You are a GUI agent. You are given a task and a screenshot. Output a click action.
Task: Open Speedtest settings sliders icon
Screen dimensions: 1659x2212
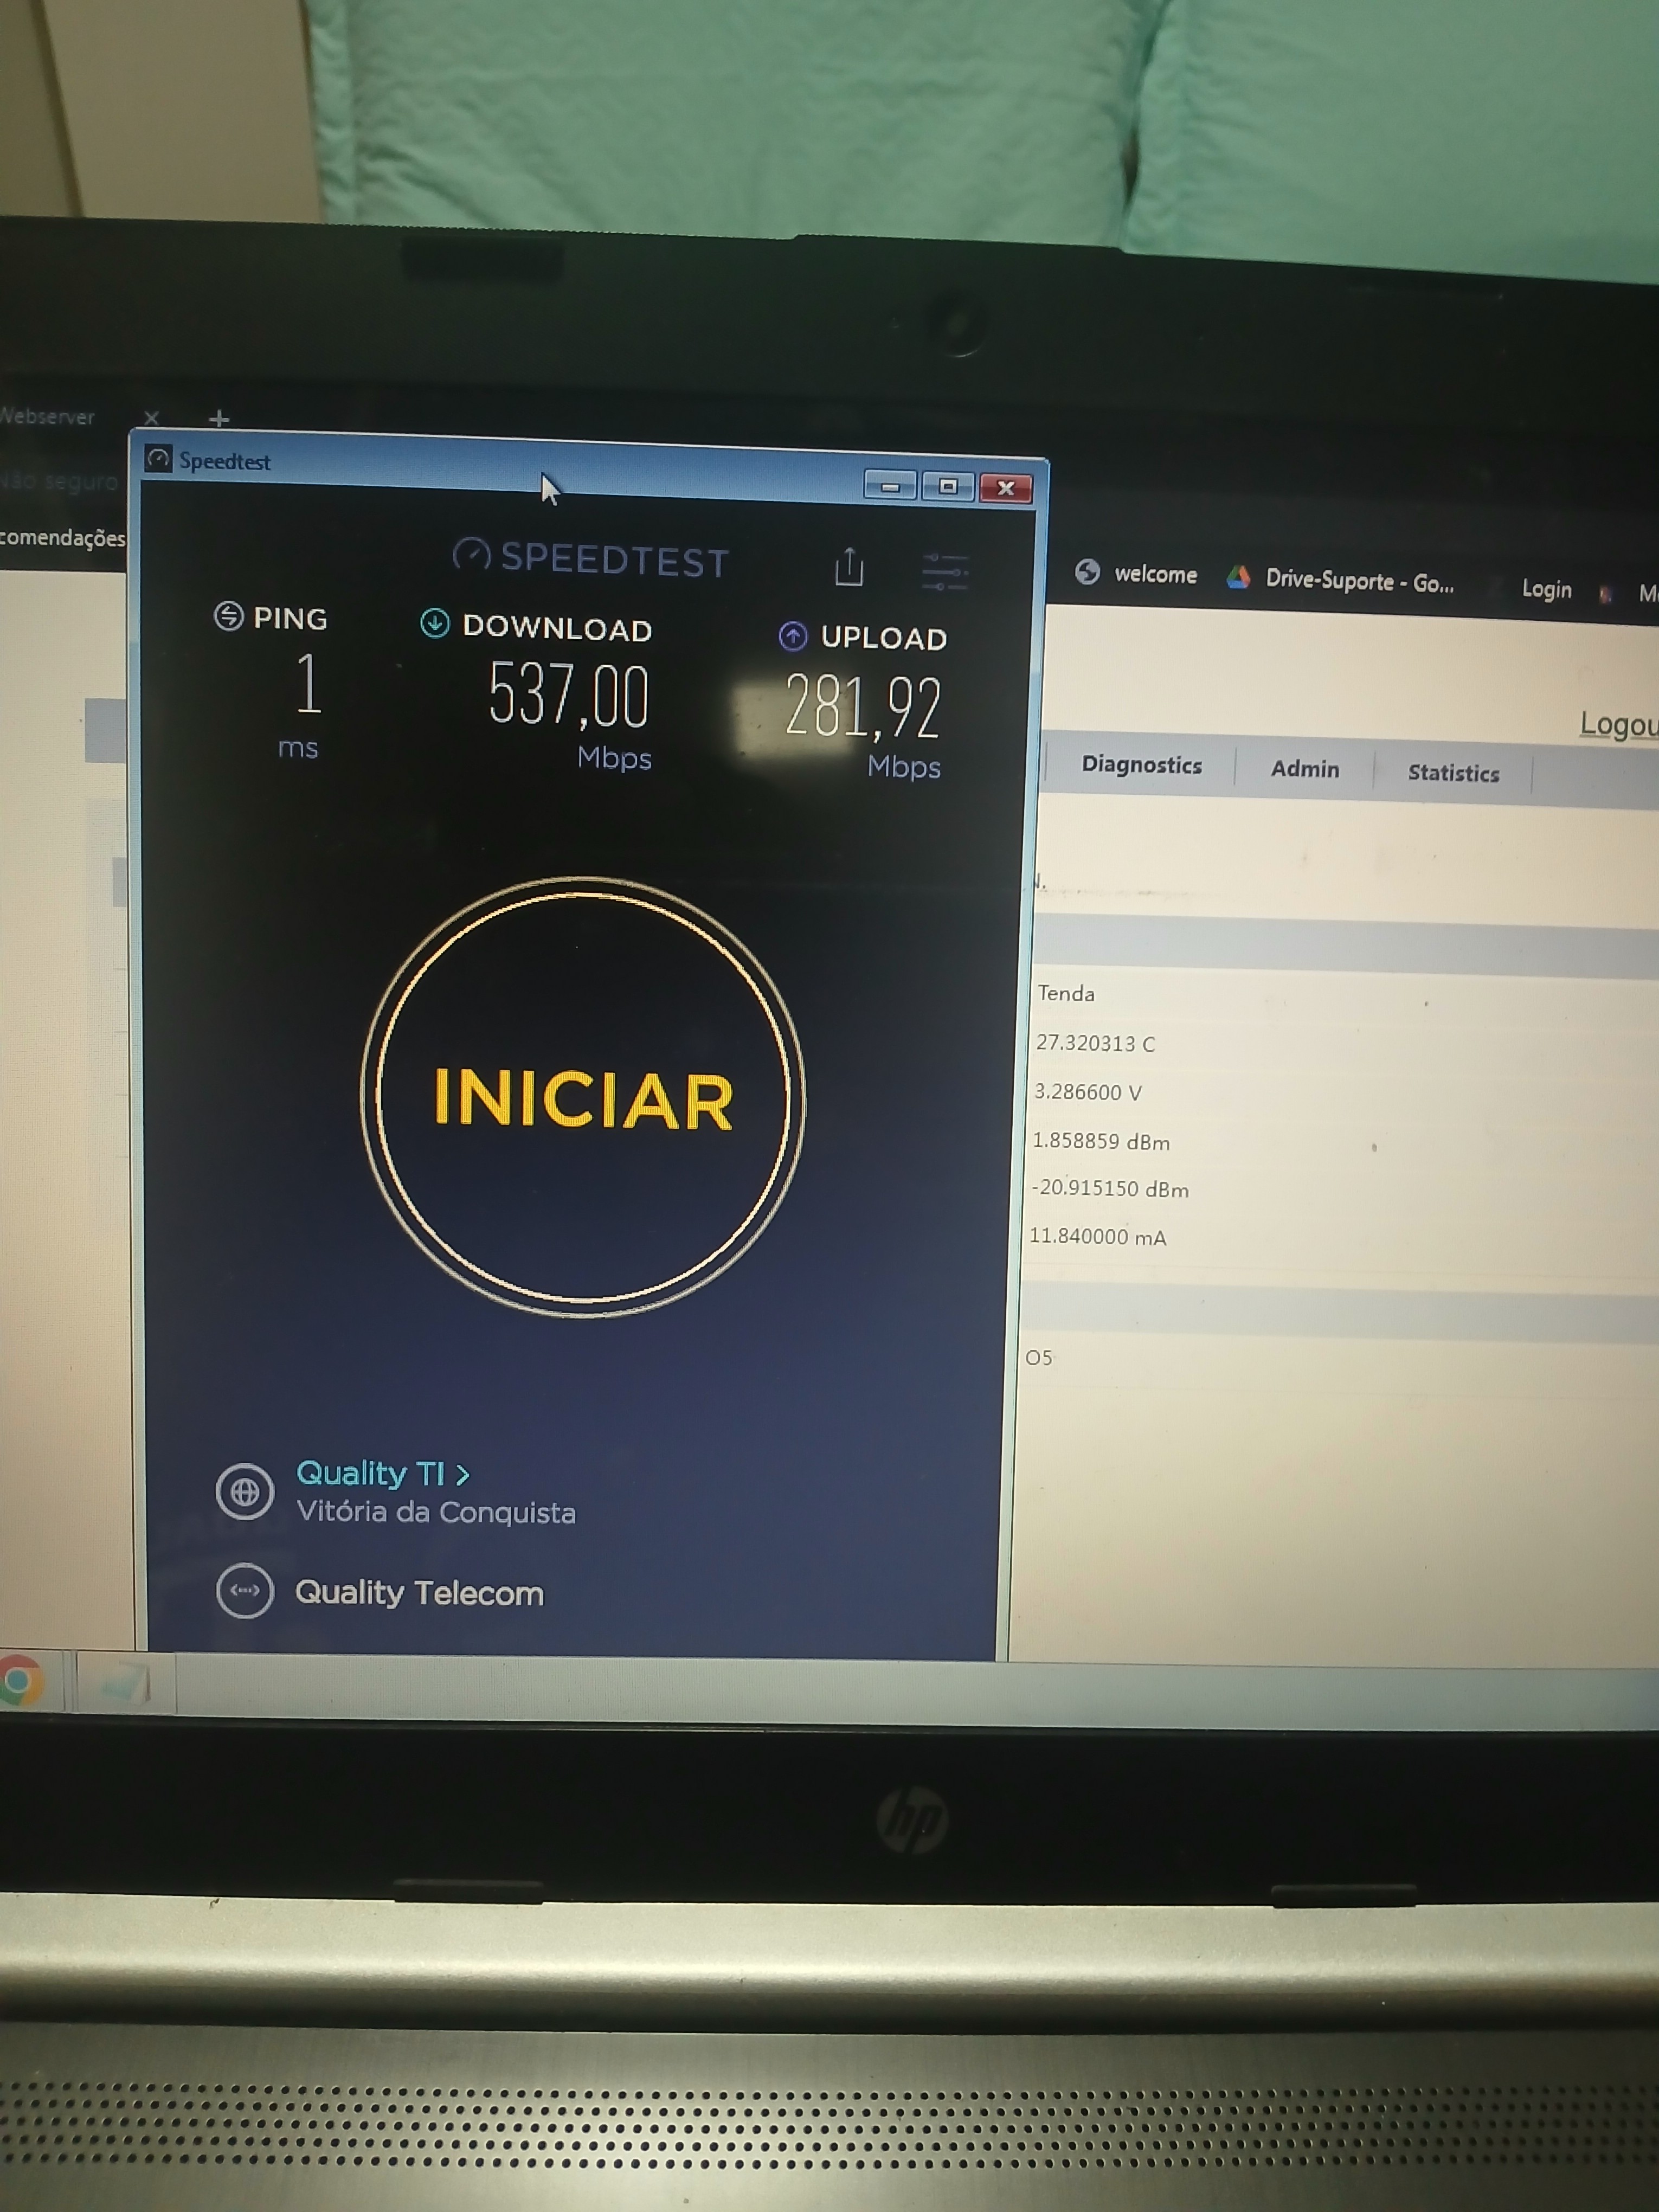point(944,571)
